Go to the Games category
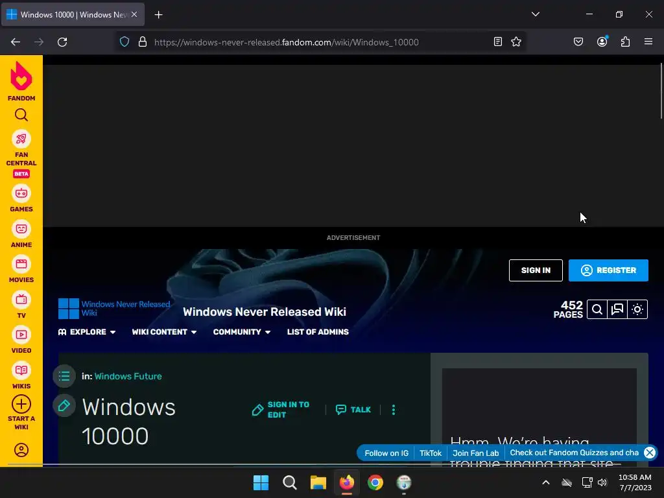Image resolution: width=664 pixels, height=498 pixels. coord(21,198)
